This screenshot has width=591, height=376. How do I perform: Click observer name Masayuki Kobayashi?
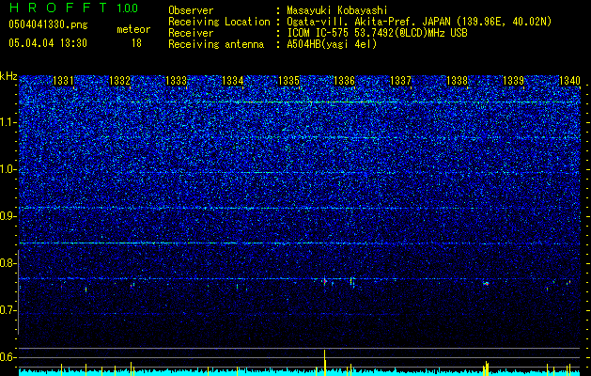(337, 11)
